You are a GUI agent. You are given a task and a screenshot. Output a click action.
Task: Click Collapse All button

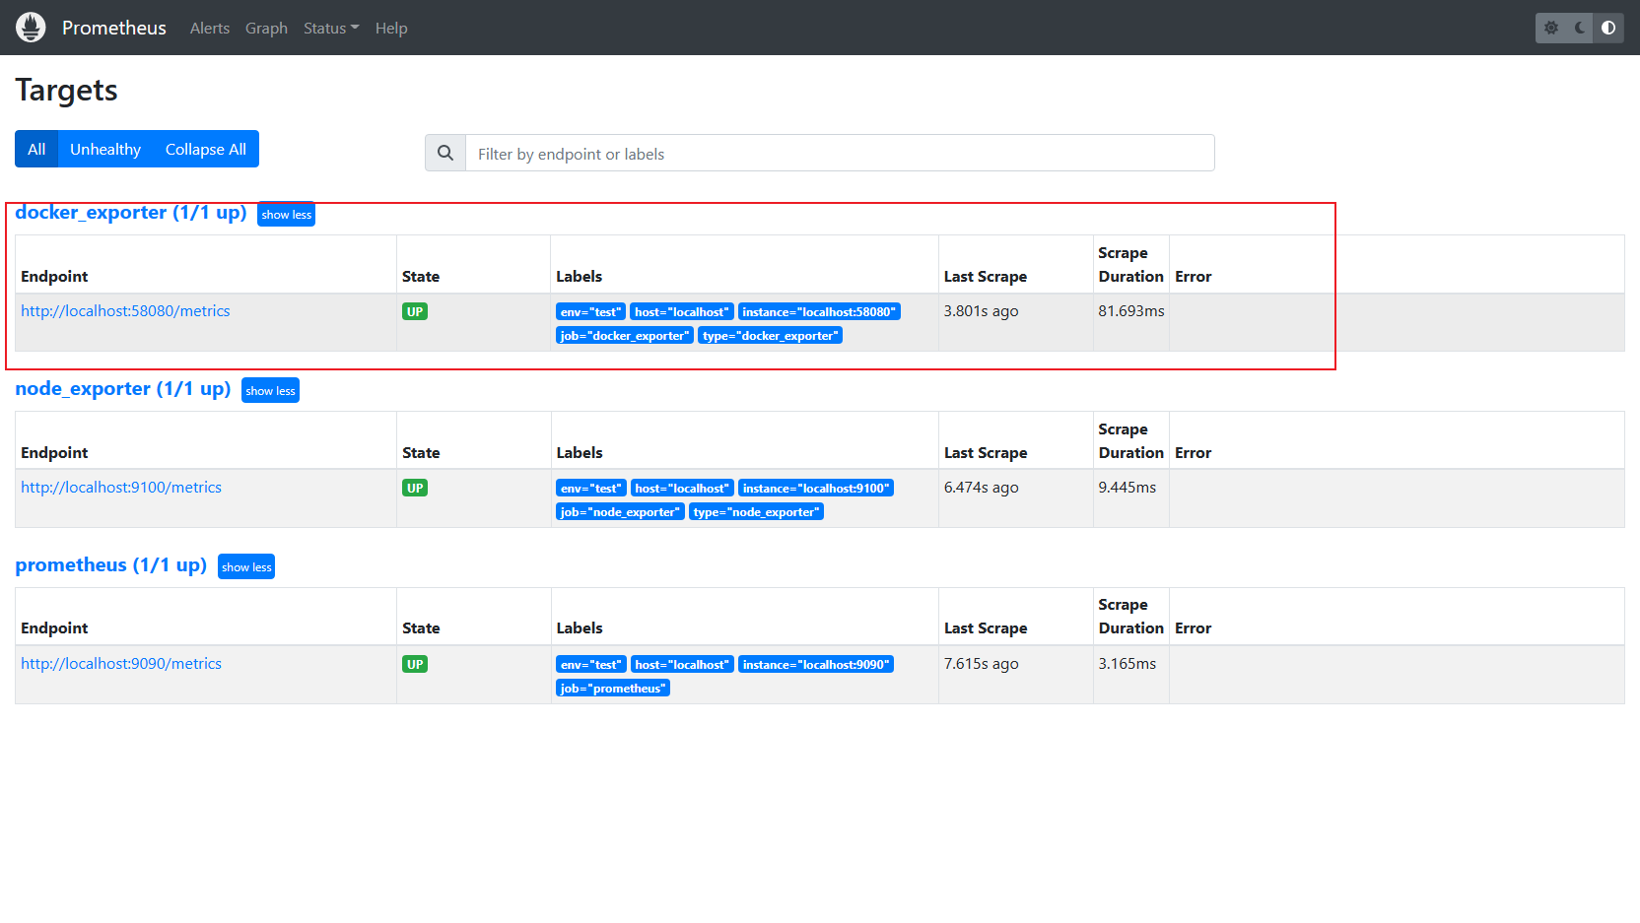pos(206,149)
